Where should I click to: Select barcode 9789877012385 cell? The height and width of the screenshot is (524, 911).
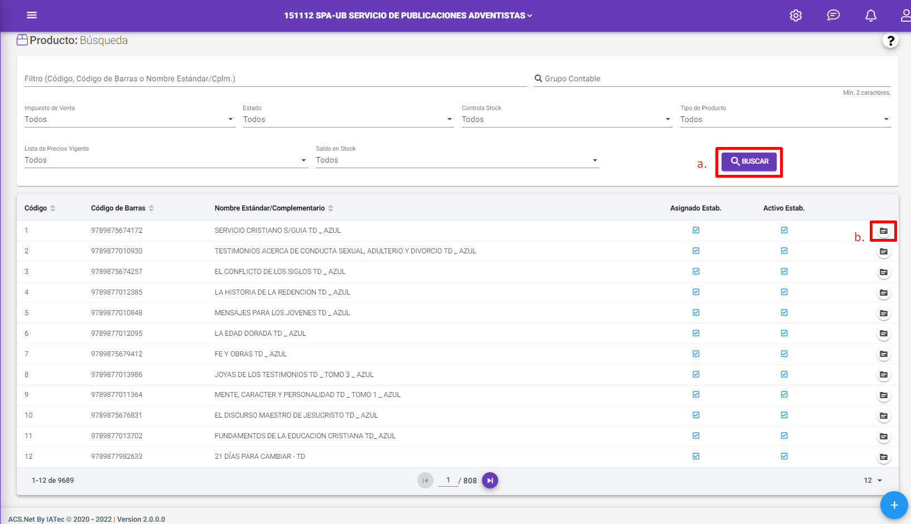[x=116, y=292]
